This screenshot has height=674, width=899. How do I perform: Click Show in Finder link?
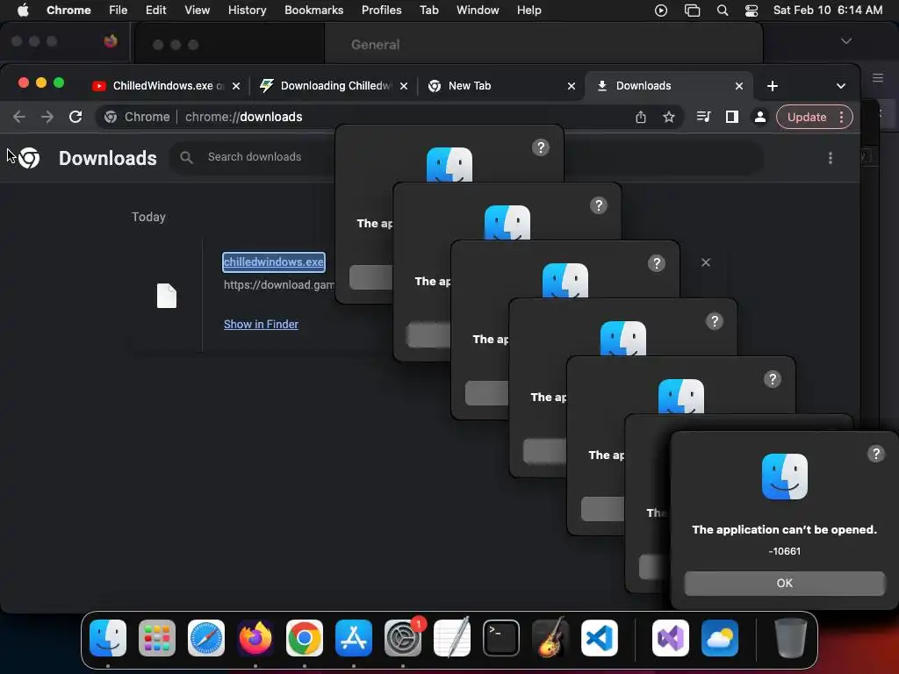point(261,325)
